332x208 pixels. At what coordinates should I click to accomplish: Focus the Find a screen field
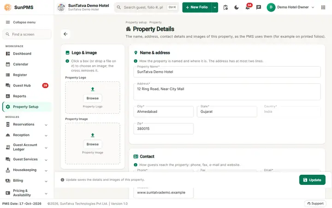(x=27, y=34)
